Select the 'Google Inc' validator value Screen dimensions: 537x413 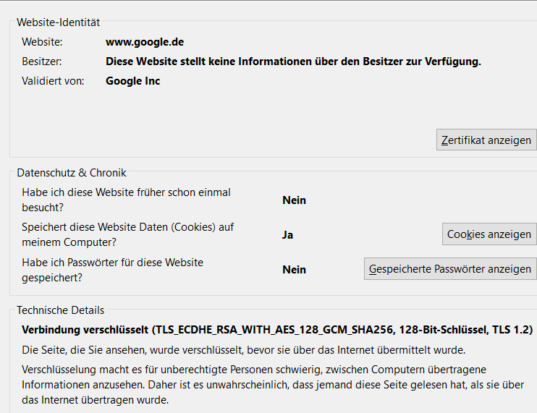coord(132,81)
